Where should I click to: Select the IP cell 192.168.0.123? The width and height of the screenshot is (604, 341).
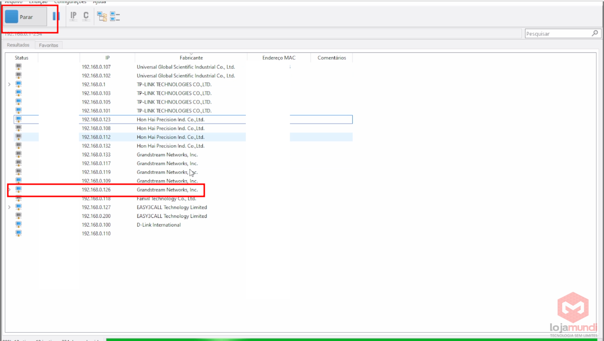96,120
